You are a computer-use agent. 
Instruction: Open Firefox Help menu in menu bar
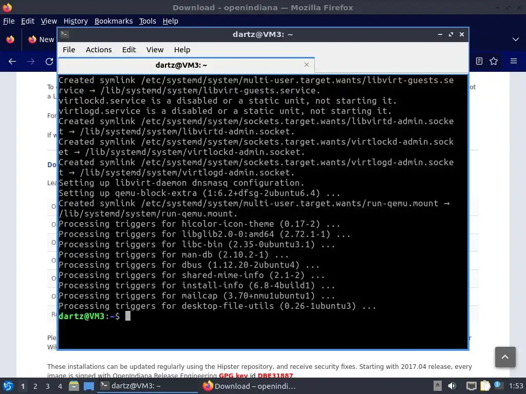(170, 21)
